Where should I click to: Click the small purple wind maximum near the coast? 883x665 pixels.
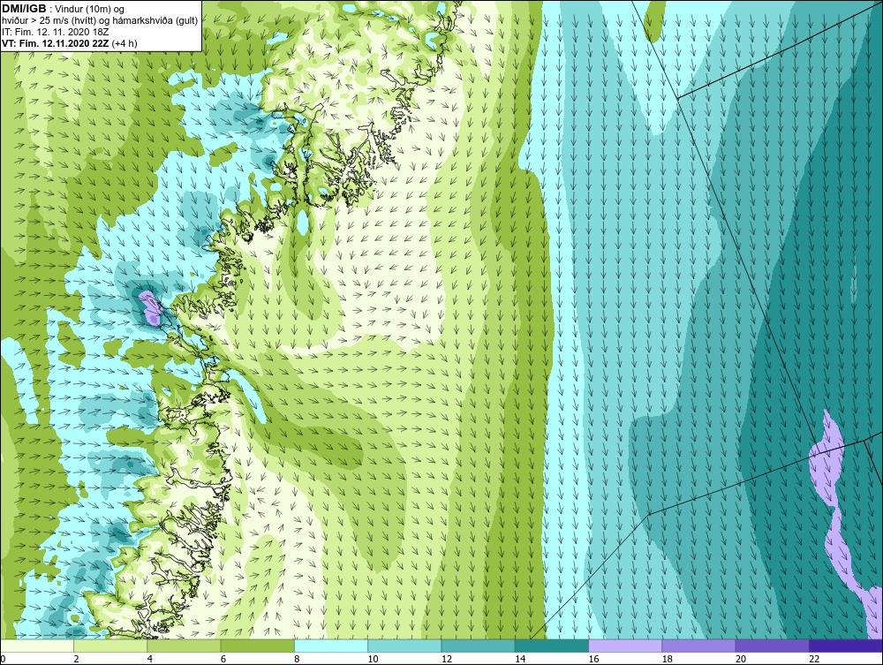(151, 308)
